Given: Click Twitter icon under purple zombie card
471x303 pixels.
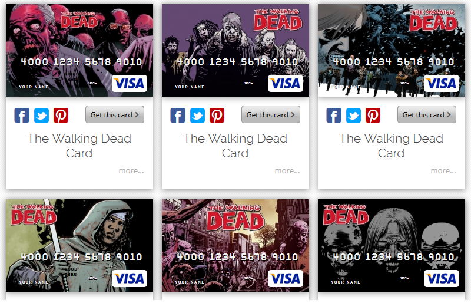Looking at the screenshot, I should point(197,115).
